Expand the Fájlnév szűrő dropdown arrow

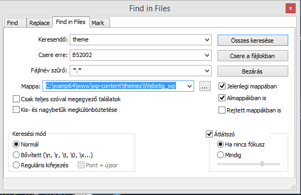[207, 71]
